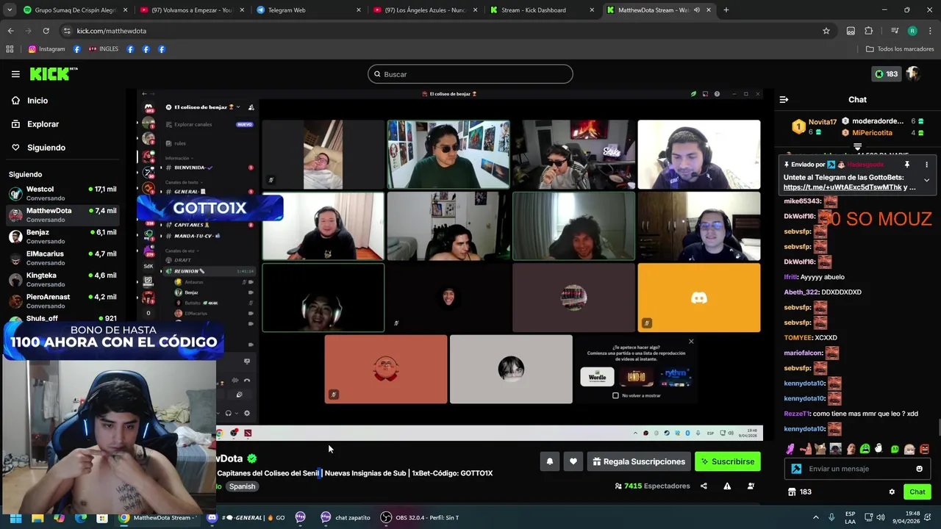
Task: Open Siguiendo in Kick sidebar
Action: [46, 148]
